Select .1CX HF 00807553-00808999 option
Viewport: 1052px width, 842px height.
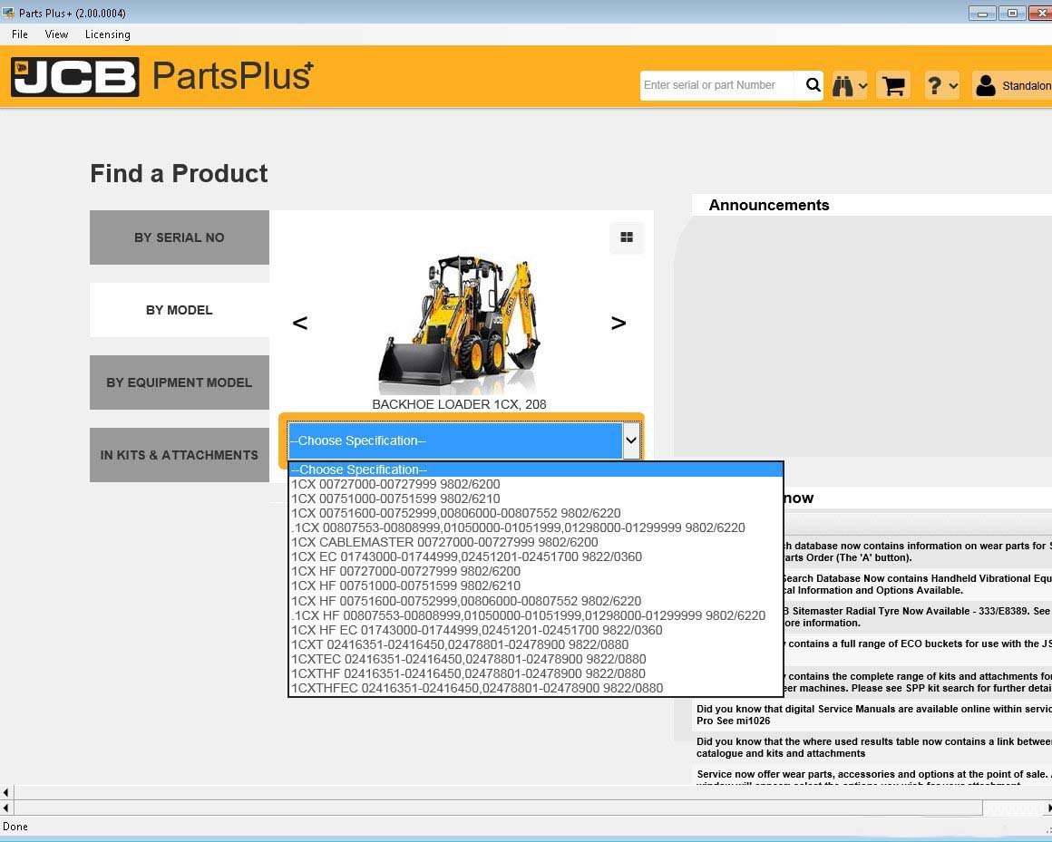536,615
